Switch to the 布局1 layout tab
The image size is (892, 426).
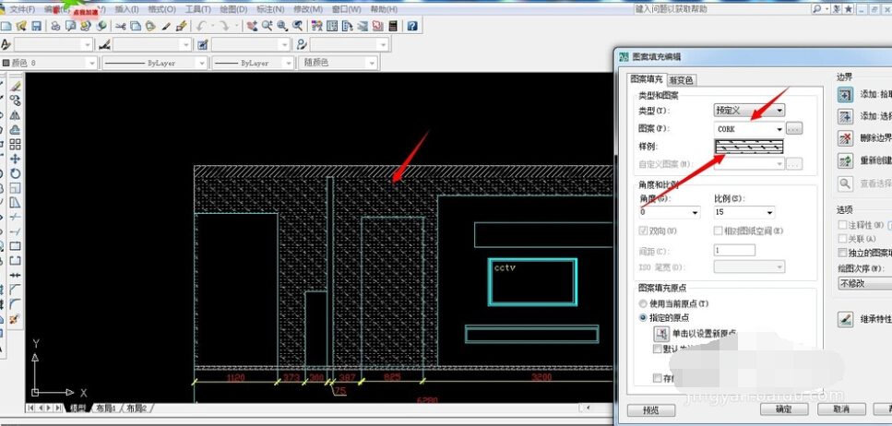pos(106,408)
